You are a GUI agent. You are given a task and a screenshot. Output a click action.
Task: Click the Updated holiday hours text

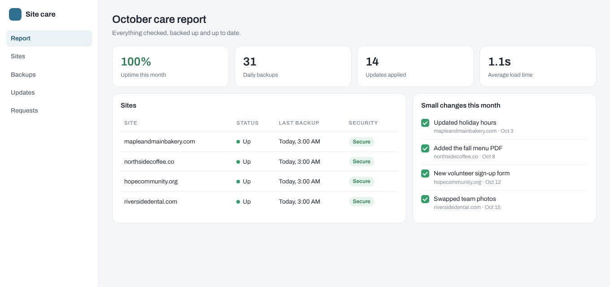click(x=465, y=122)
